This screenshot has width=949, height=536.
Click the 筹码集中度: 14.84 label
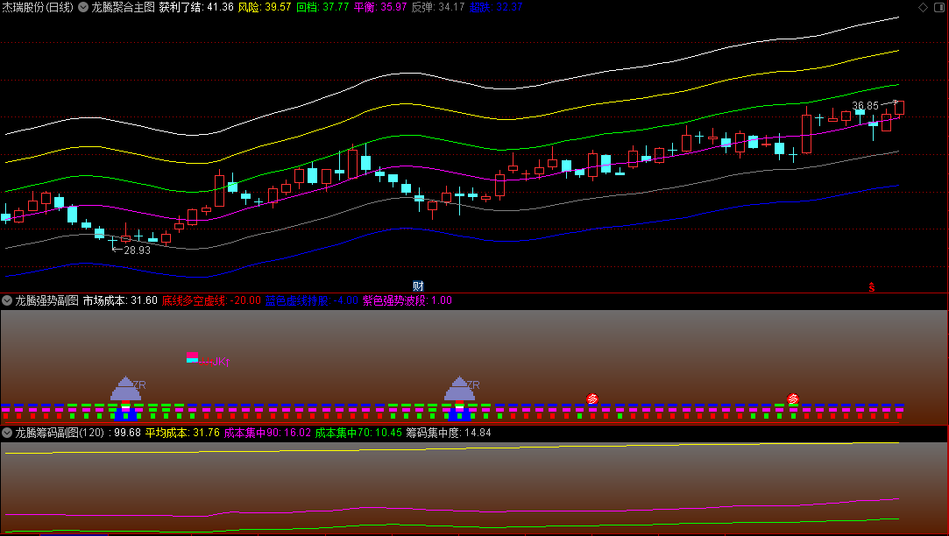click(x=449, y=434)
